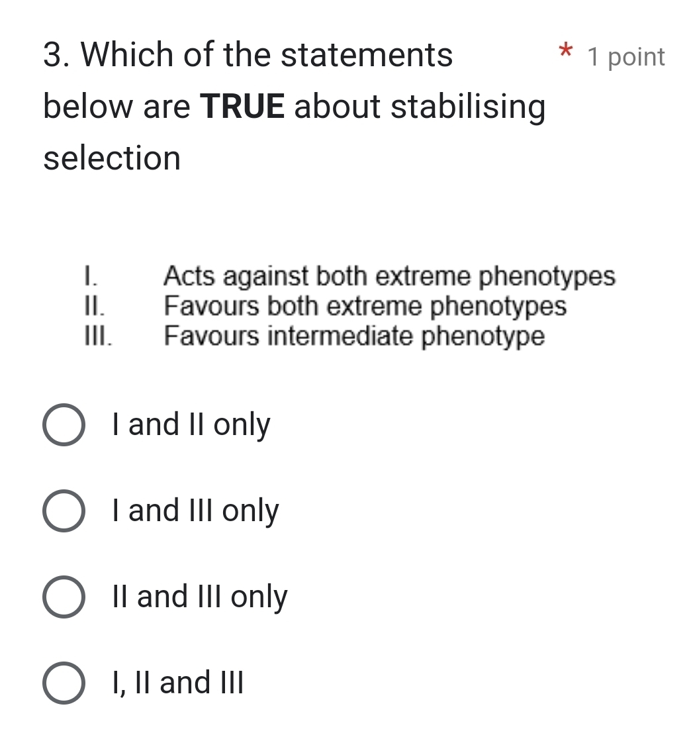
Task: Select the "II and III only" radio button
Action: 63,597
